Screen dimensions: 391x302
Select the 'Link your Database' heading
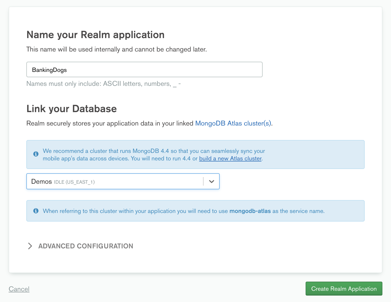72,109
